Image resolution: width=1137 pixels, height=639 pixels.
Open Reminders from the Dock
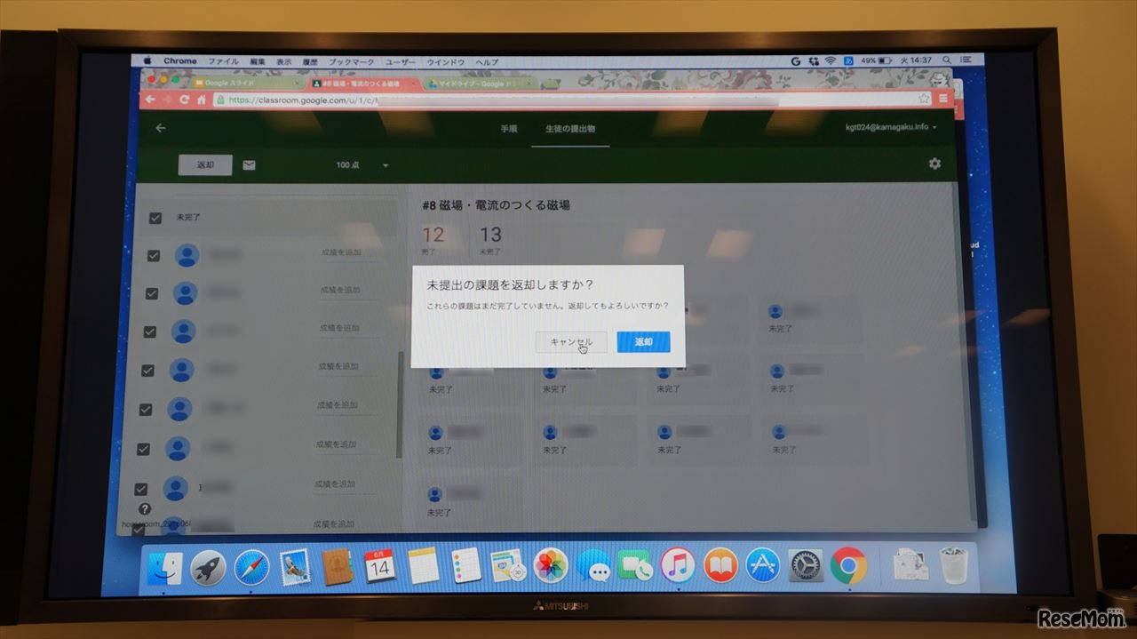465,565
